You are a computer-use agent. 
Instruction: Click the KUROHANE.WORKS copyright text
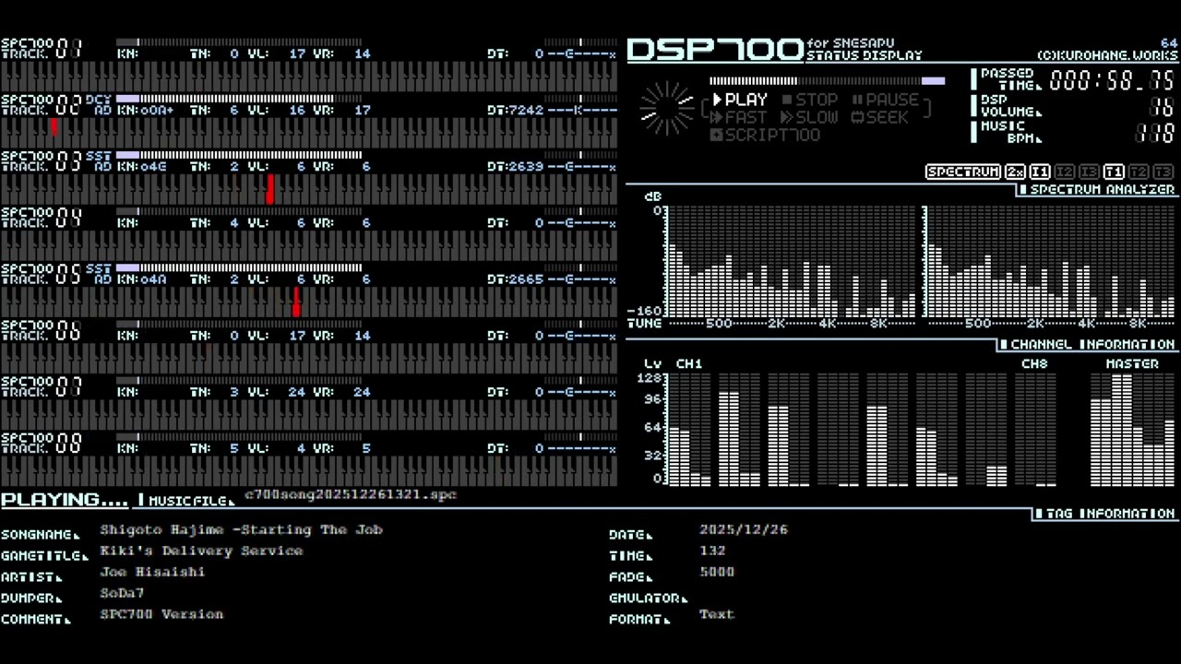[1107, 55]
